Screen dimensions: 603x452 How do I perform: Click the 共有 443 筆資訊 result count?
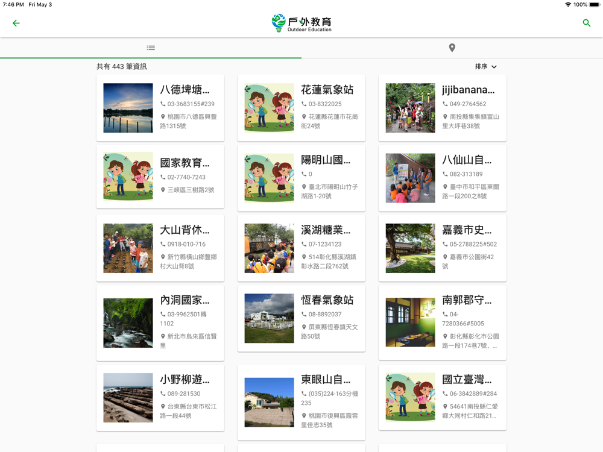[x=122, y=66]
